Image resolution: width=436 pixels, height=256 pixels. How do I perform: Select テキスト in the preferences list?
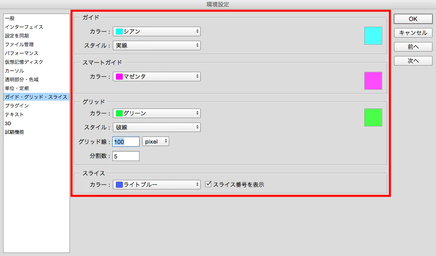(x=36, y=114)
